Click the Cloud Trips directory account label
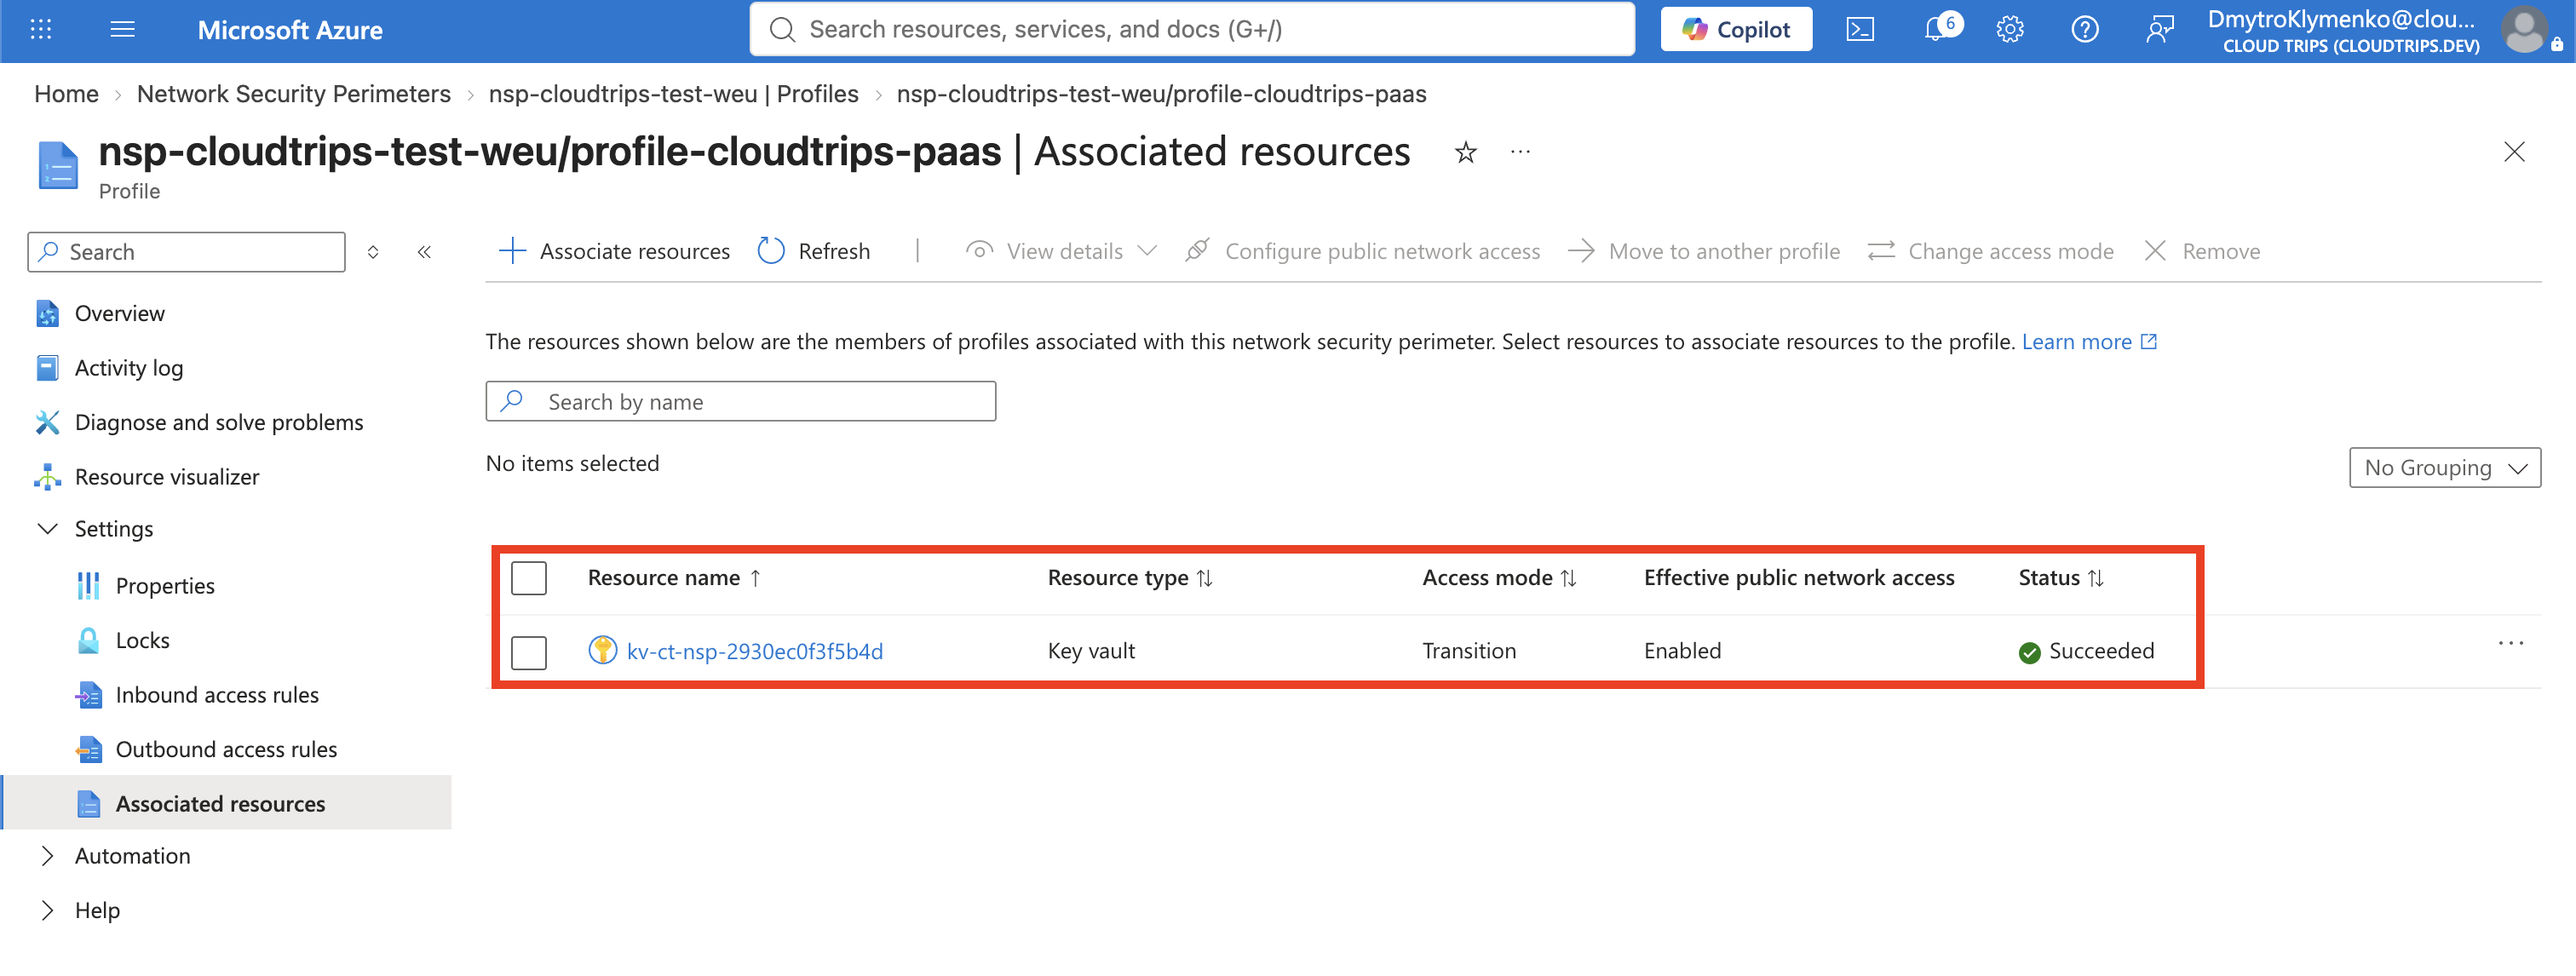The image size is (2576, 976). point(2351,46)
